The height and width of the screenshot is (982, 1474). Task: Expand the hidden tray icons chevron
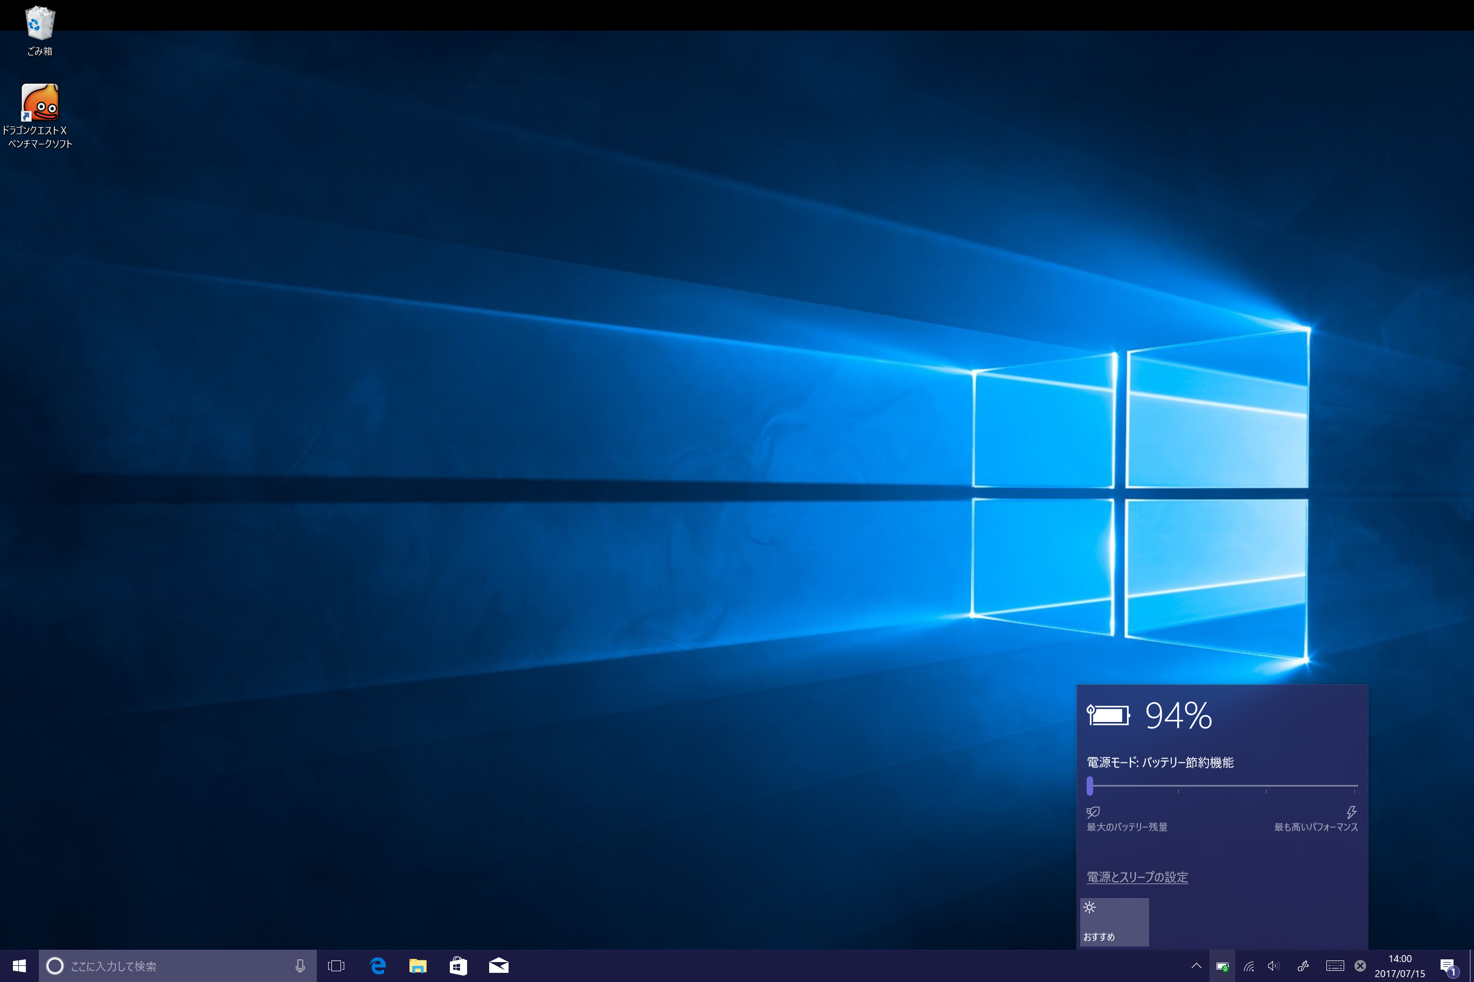[x=1196, y=966]
